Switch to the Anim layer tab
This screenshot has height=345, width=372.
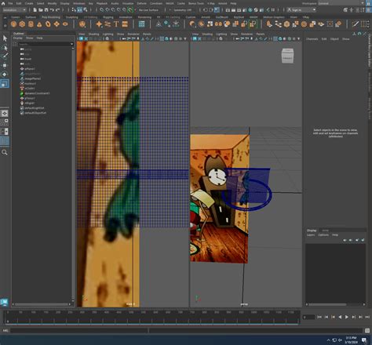click(x=325, y=231)
